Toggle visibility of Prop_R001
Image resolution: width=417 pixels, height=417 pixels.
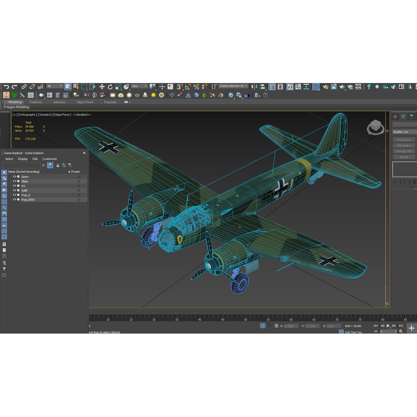14,200
